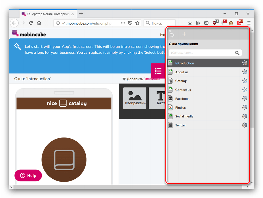The height and width of the screenshot is (198, 263).
Task: Click the search magnifier in window search box
Action: coord(237,53)
